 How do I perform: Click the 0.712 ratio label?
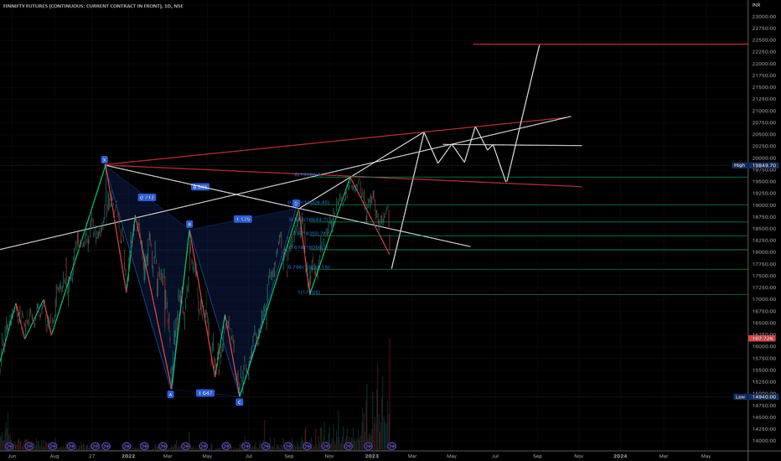coord(147,197)
